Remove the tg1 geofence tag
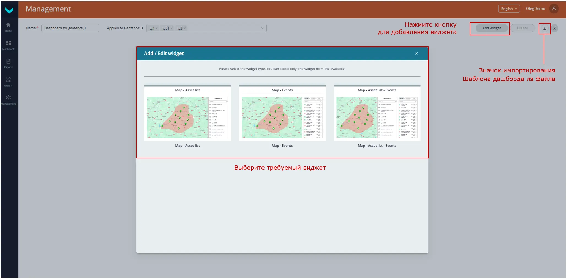This screenshot has height=279, width=567. pyautogui.click(x=157, y=28)
